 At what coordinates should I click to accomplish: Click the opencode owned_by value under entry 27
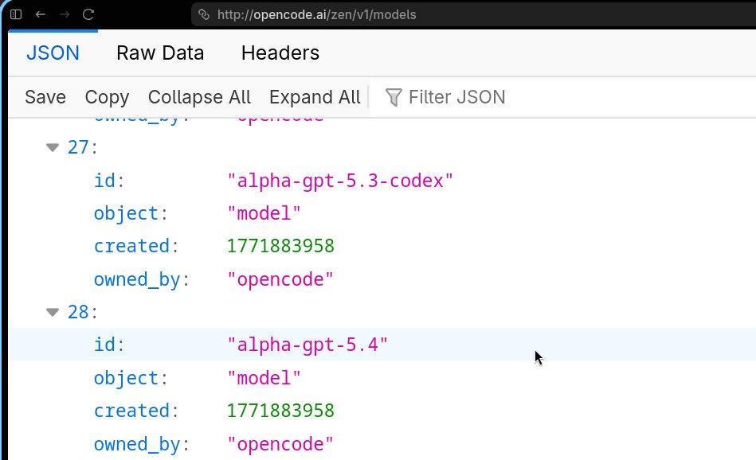tap(279, 279)
